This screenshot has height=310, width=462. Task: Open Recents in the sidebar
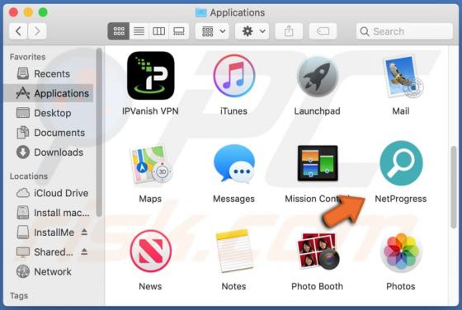[x=49, y=73]
